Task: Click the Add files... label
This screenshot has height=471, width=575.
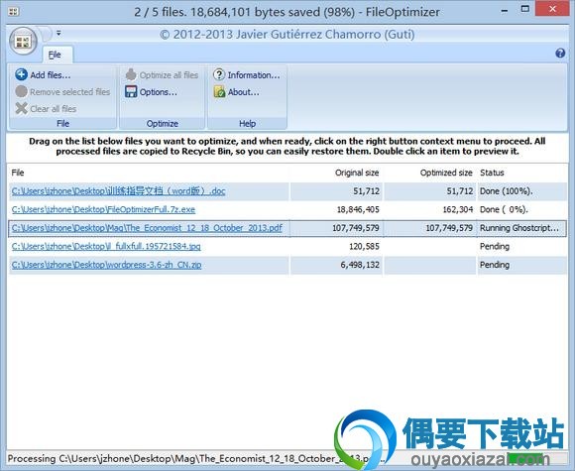Action: 51,75
